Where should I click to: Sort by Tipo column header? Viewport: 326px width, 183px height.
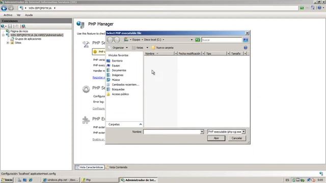[216, 53]
